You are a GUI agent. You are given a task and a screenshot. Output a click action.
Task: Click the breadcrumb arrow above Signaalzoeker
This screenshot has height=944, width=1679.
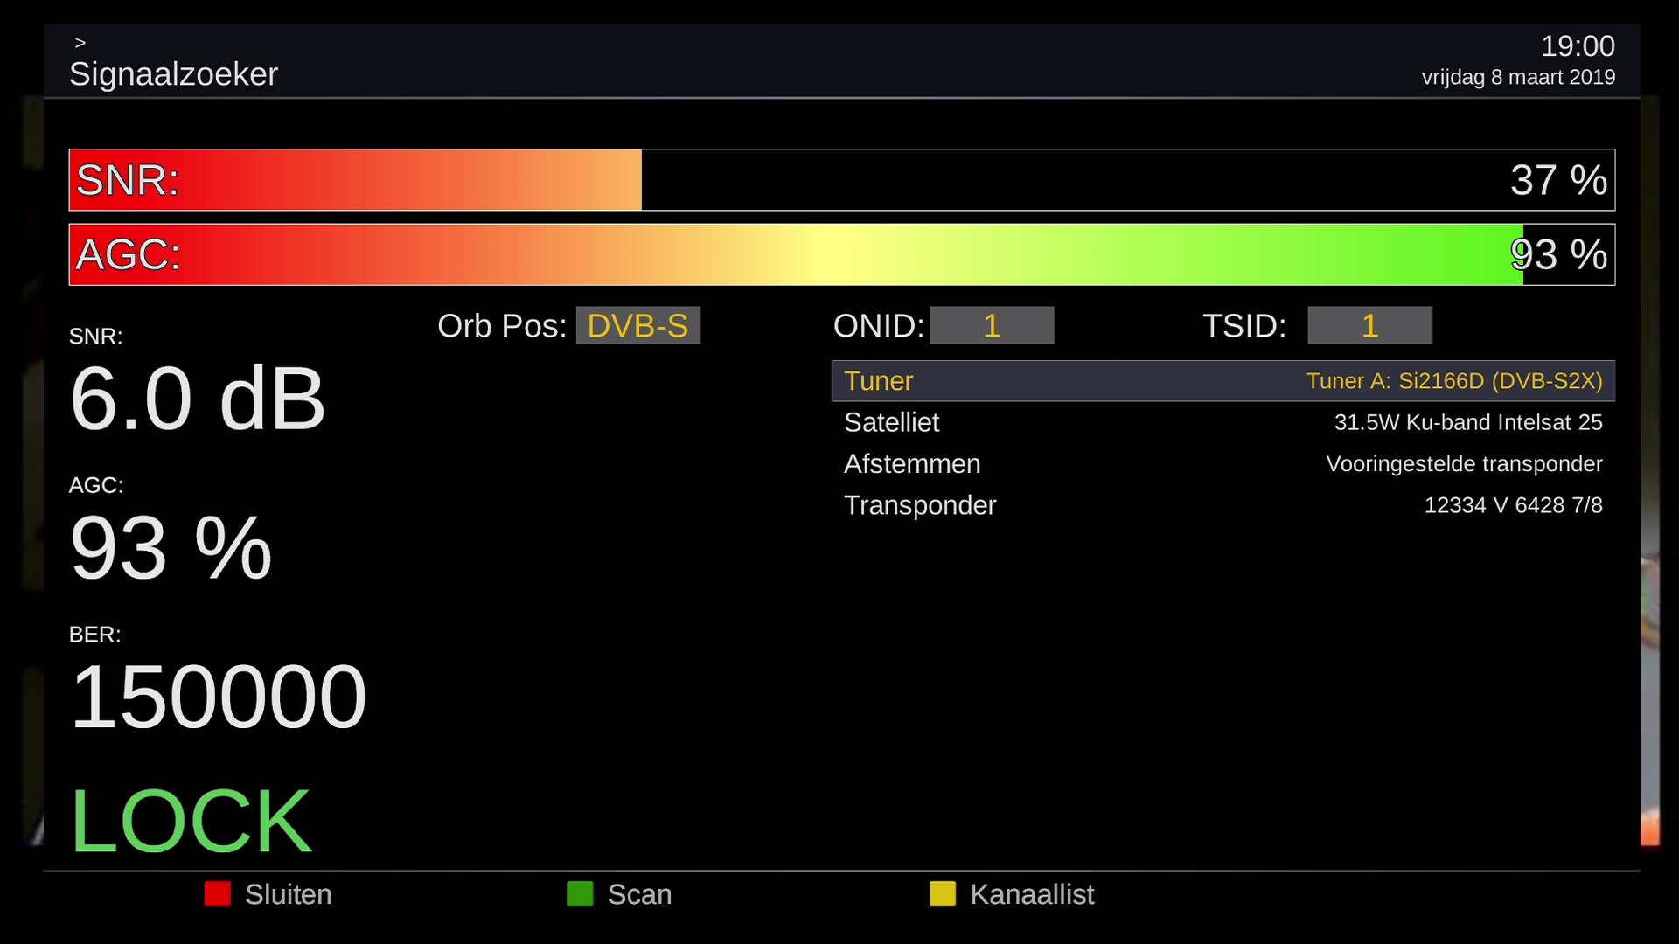click(80, 43)
